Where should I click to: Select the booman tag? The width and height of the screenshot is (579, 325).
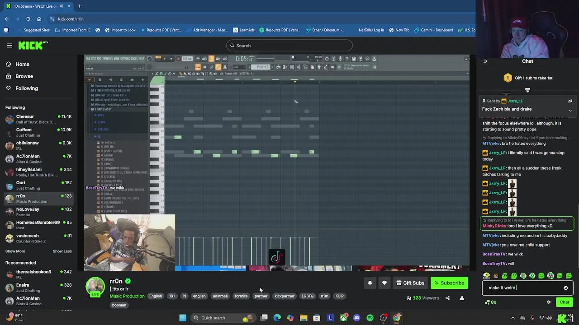coord(119,305)
